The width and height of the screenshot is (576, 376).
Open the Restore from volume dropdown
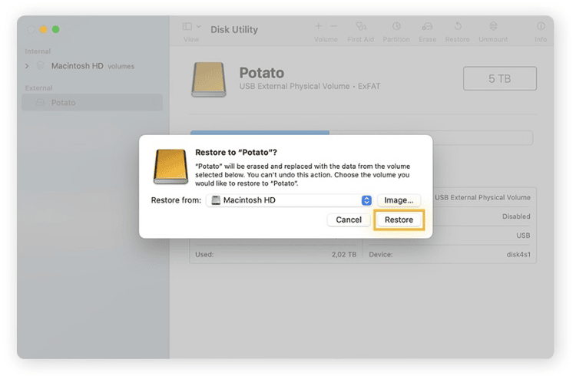290,200
